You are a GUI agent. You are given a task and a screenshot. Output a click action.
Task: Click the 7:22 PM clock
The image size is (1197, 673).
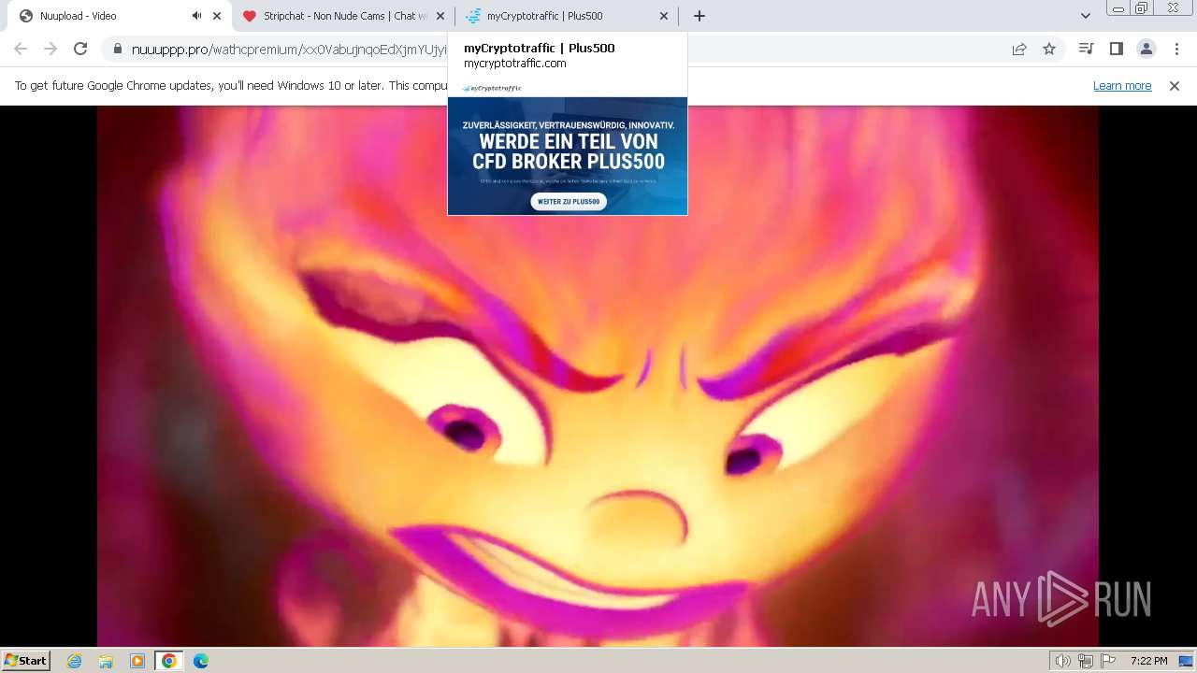pyautogui.click(x=1148, y=661)
